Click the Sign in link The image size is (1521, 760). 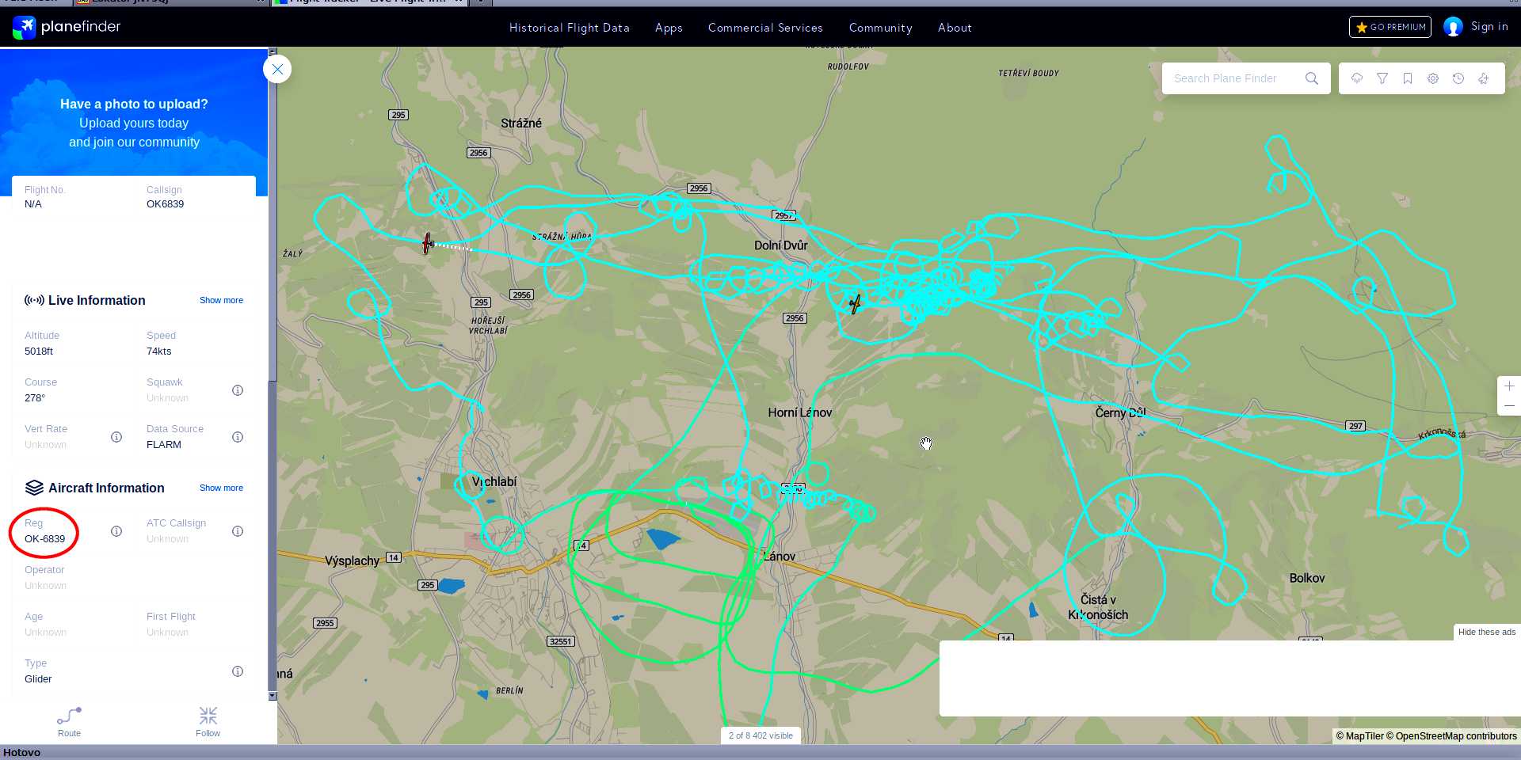(1489, 27)
